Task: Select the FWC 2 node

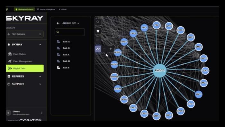Action: (144, 113)
